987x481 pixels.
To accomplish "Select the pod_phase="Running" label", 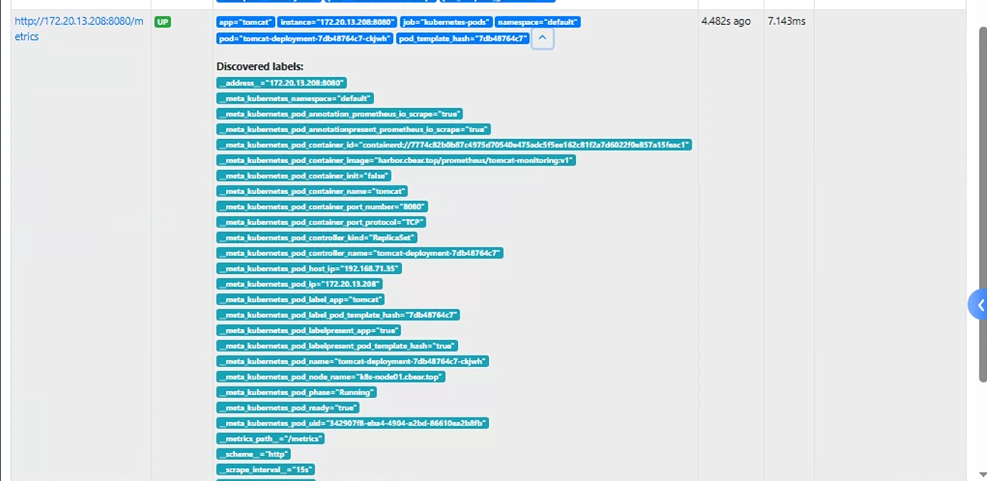I will [x=297, y=393].
